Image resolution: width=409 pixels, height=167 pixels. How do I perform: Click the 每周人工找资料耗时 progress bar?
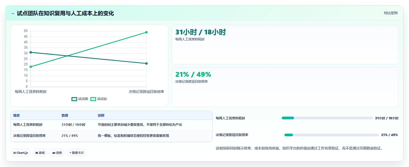tap(327, 118)
